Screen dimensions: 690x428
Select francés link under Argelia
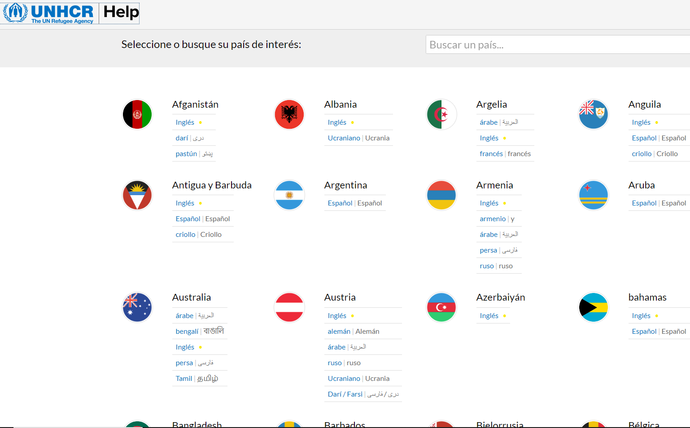[491, 154]
